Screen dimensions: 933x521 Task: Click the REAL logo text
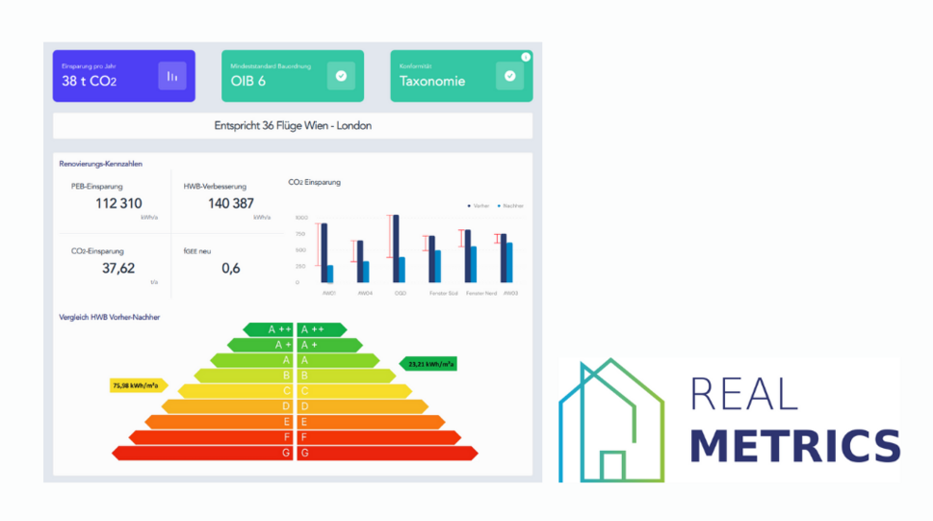(743, 394)
